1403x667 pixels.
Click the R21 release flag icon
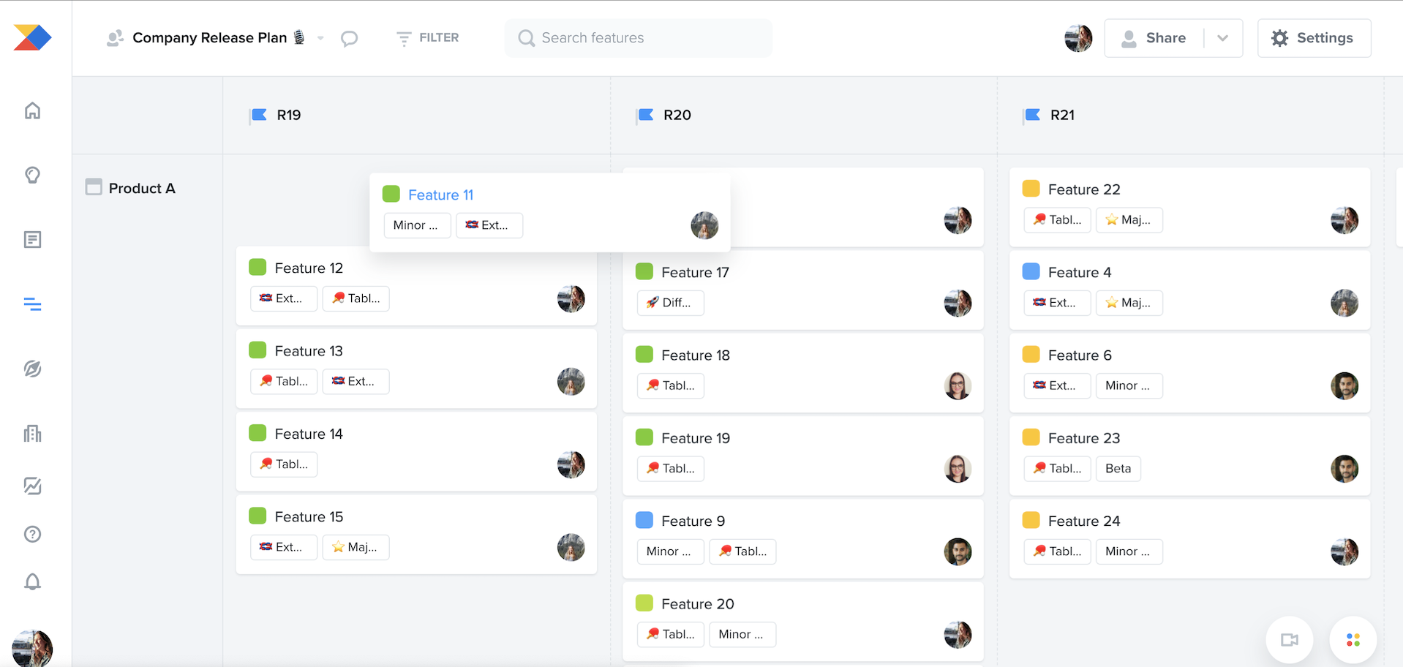click(1032, 115)
